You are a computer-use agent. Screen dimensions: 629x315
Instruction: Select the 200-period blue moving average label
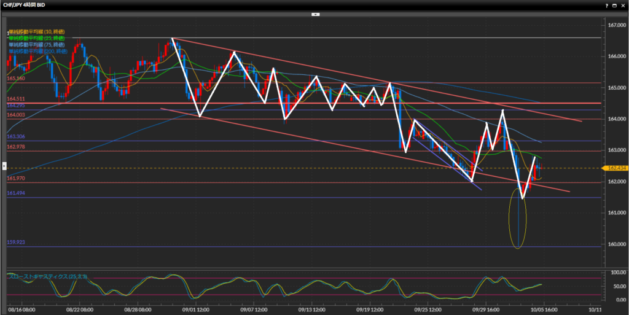(37, 52)
